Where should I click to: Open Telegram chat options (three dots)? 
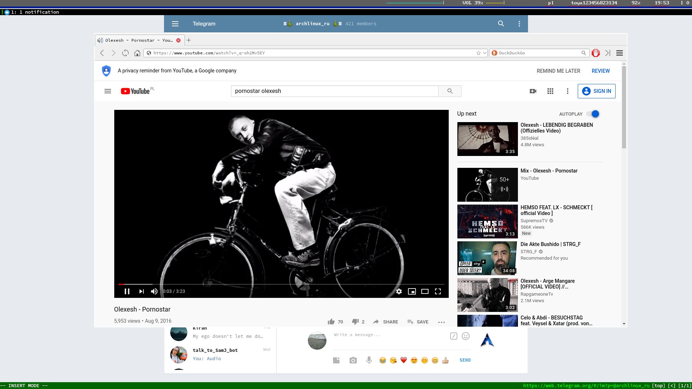pyautogui.click(x=519, y=24)
